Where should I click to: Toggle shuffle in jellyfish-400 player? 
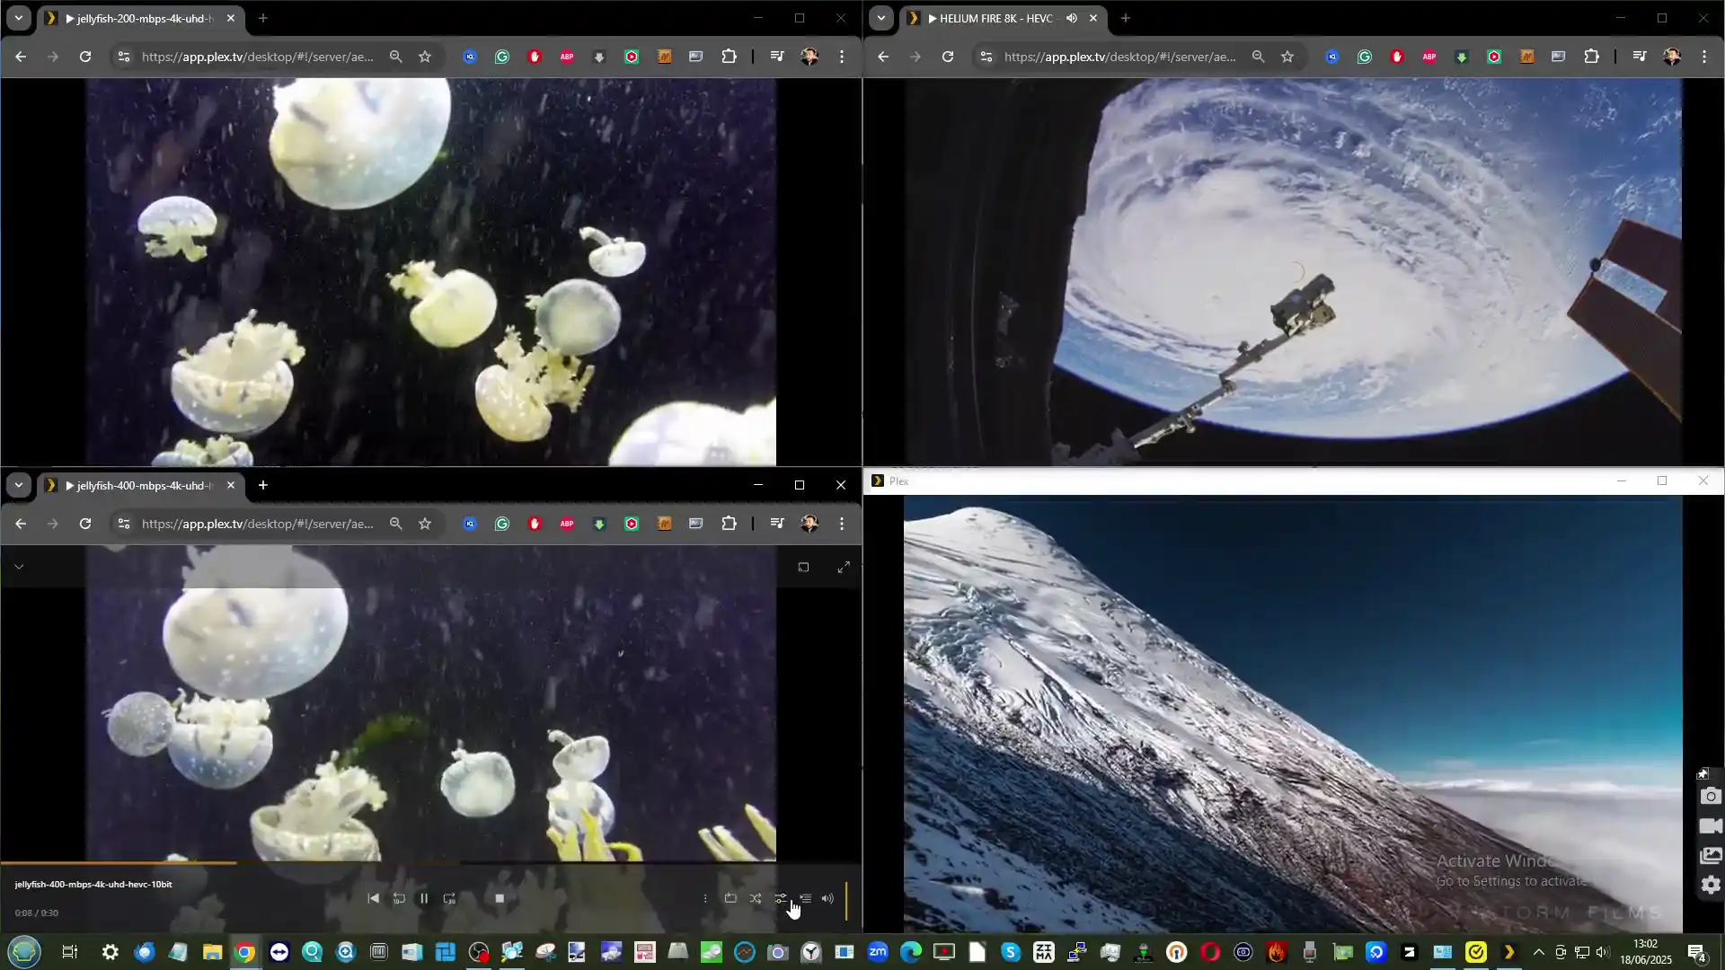coord(756,898)
